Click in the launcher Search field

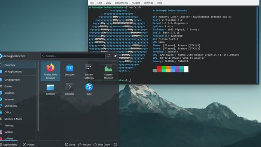click(73, 56)
